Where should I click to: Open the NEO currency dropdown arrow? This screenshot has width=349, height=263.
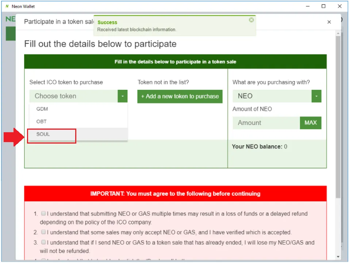tap(316, 96)
